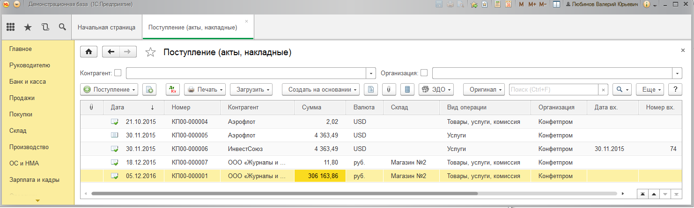694x208 pixels.
Task: Enable the Организация filter checkbox
Action: click(x=424, y=73)
